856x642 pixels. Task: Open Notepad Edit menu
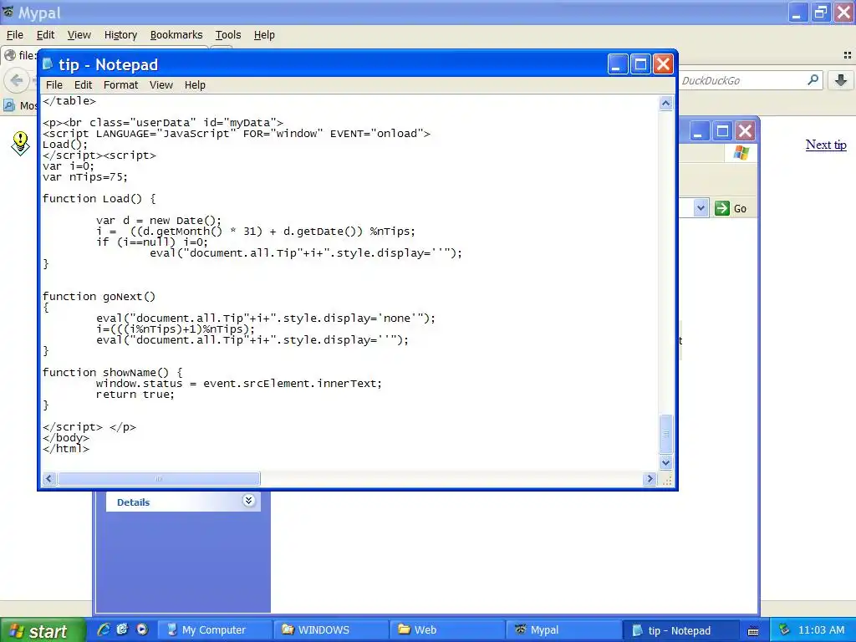point(83,85)
